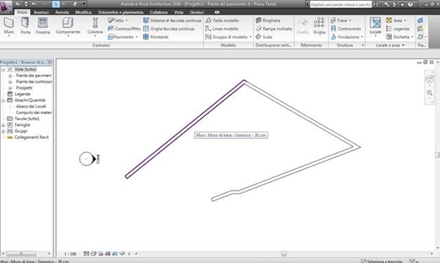Select Collegamenti Revit in browser
The image size is (440, 263).
(x=32, y=137)
